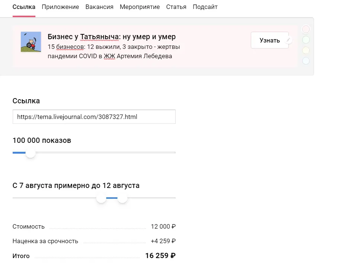Viewport: 345px width, 273px height.
Task: Select the pink background color swatch
Action: point(306,29)
